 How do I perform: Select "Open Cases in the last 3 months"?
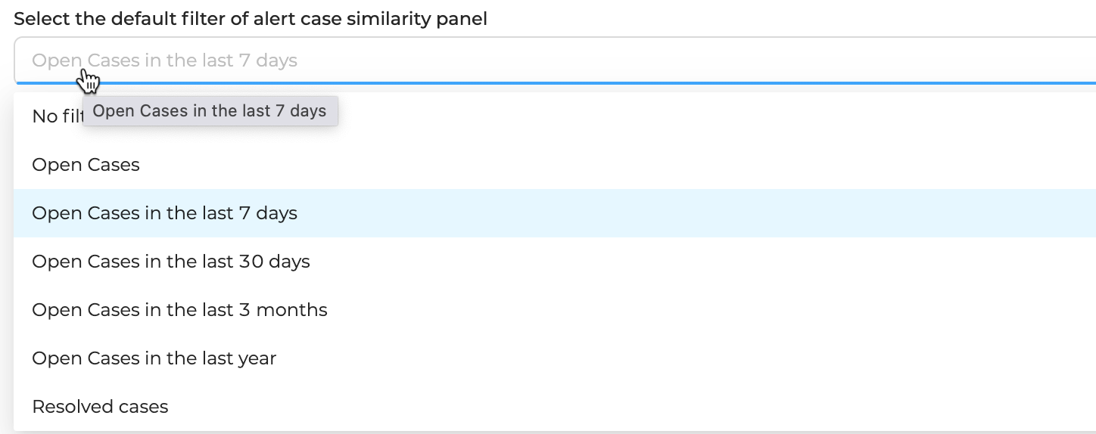click(x=555, y=310)
